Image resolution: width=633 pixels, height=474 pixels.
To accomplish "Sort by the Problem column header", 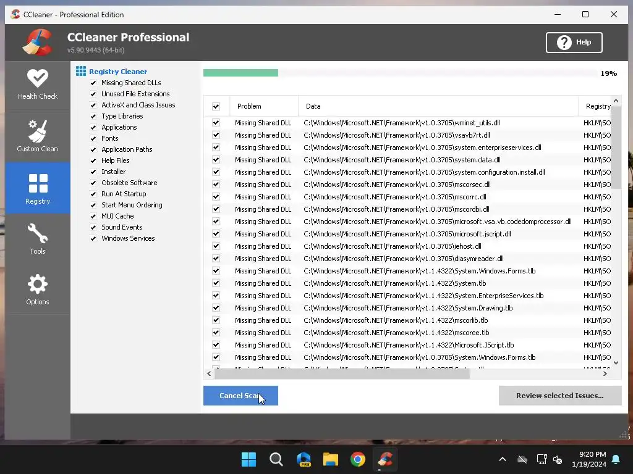I will (263, 106).
